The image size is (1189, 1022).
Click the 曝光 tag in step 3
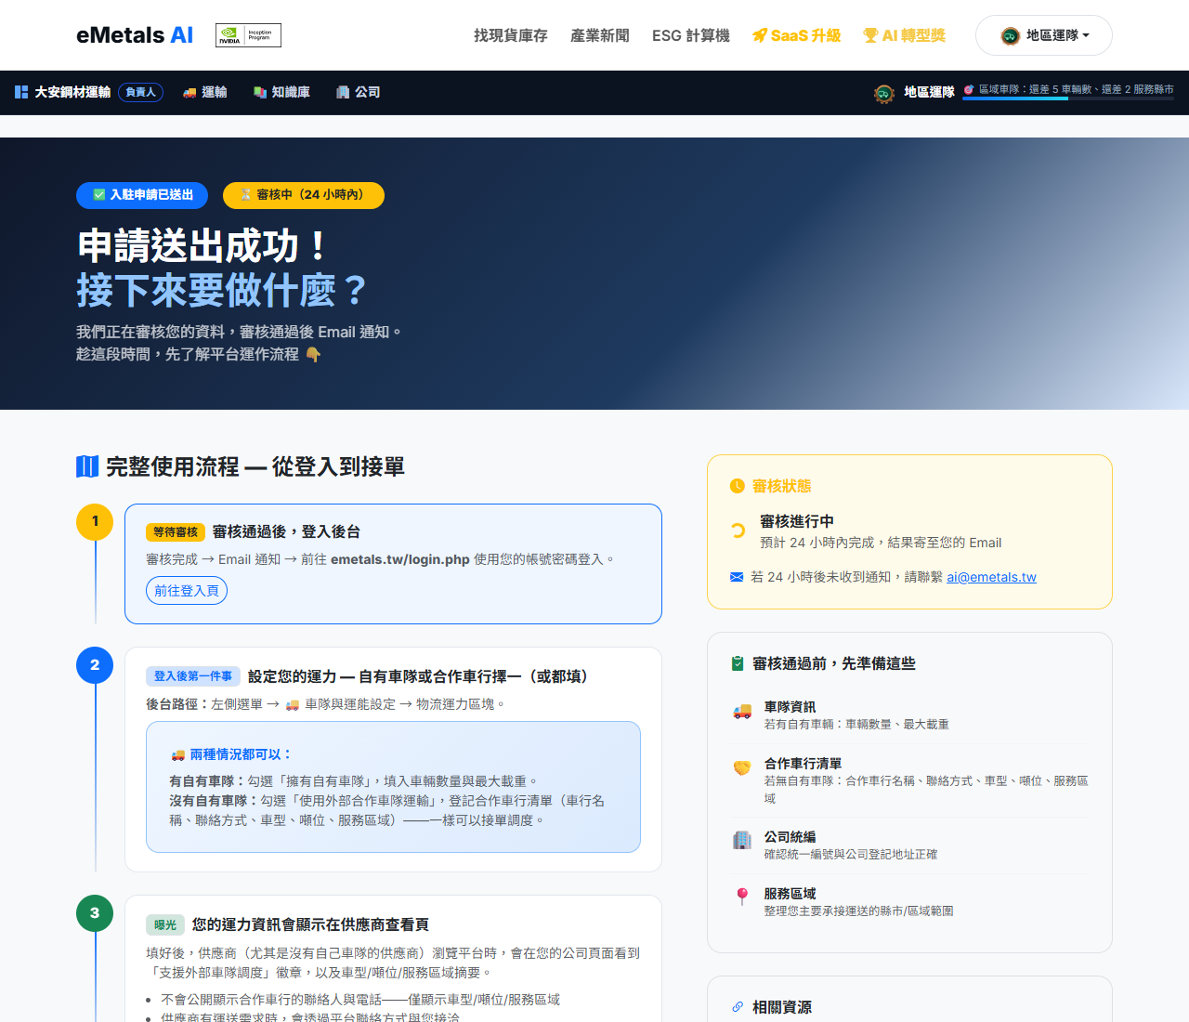pyautogui.click(x=165, y=924)
